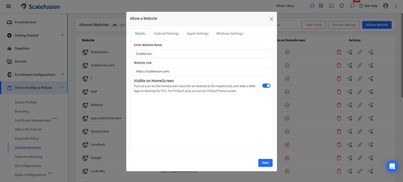Click the Next button in the dialog
Viewport: 403px width, 182px height.
[265, 163]
